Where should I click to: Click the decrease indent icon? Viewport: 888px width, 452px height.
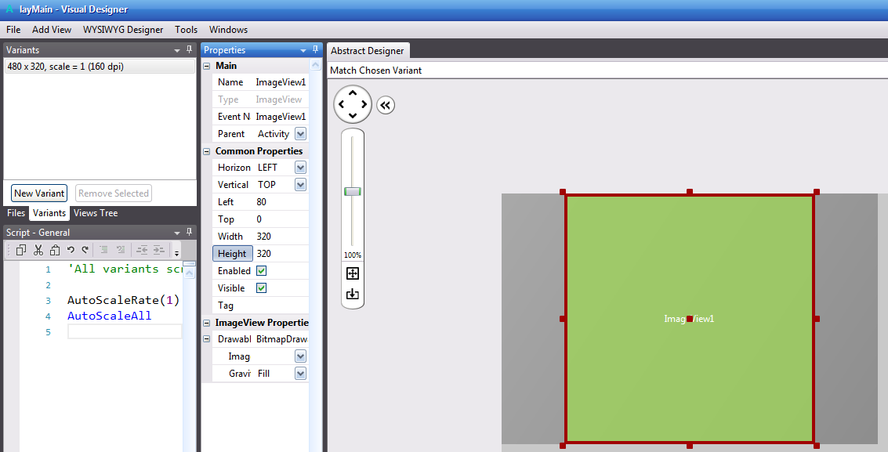tap(142, 249)
